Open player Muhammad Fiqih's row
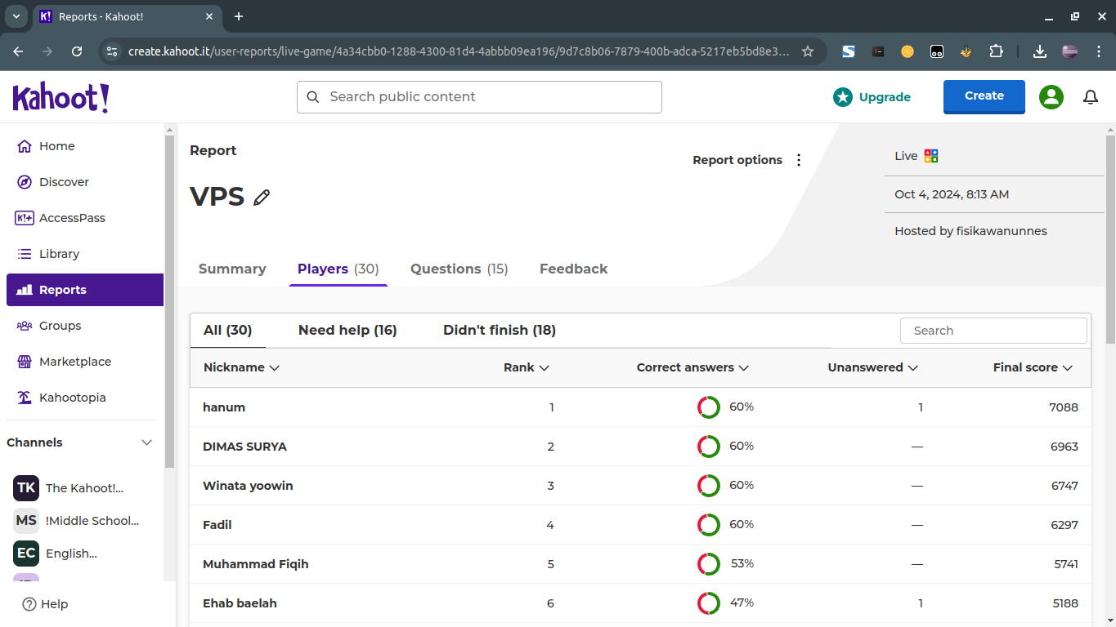Screen dimensions: 1116x627 (640, 564)
